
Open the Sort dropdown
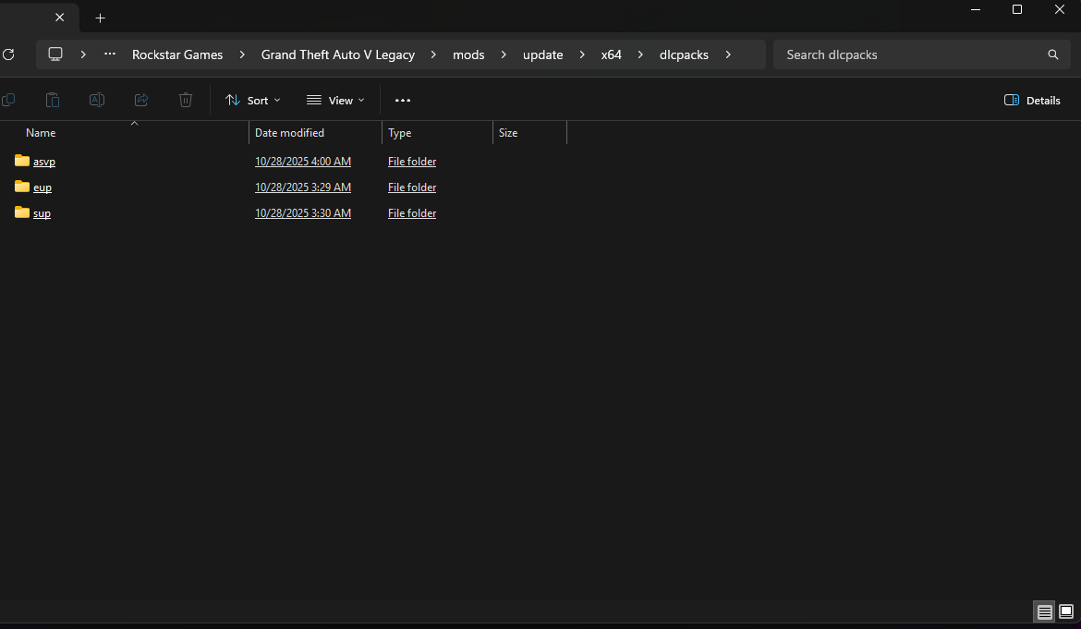point(253,101)
